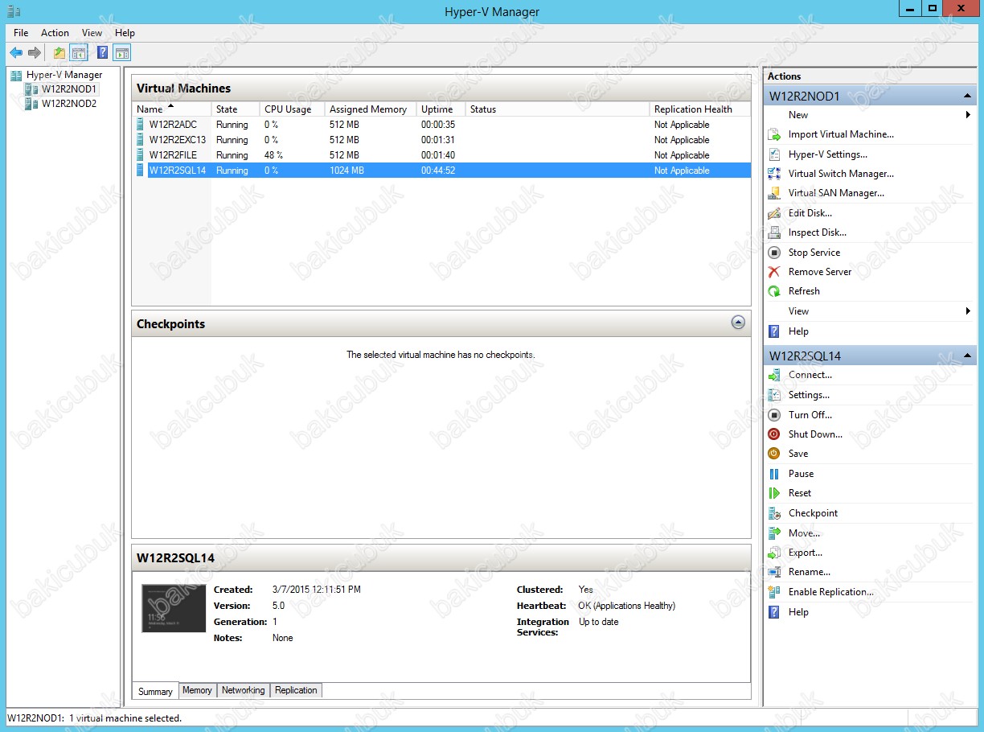The width and height of the screenshot is (984, 732).
Task: Click the Stop Service icon
Action: pyautogui.click(x=774, y=253)
